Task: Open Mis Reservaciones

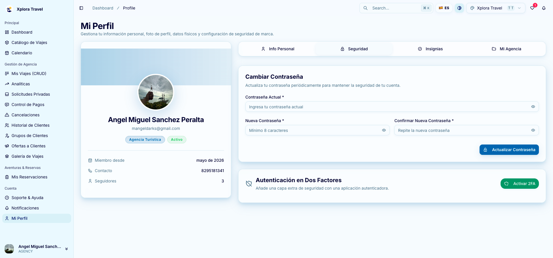Action: (x=37, y=177)
